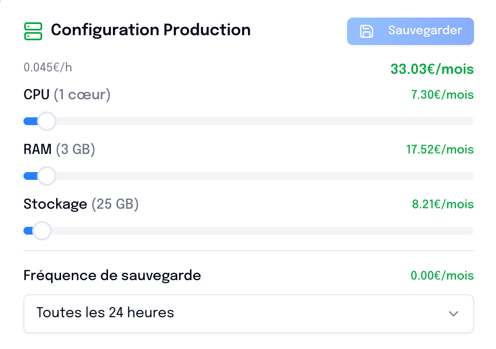Click the 17.52€/mois RAM price
496x349 pixels.
point(440,150)
